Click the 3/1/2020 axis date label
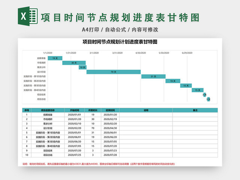This screenshot has width=240, height=180. 94,53
